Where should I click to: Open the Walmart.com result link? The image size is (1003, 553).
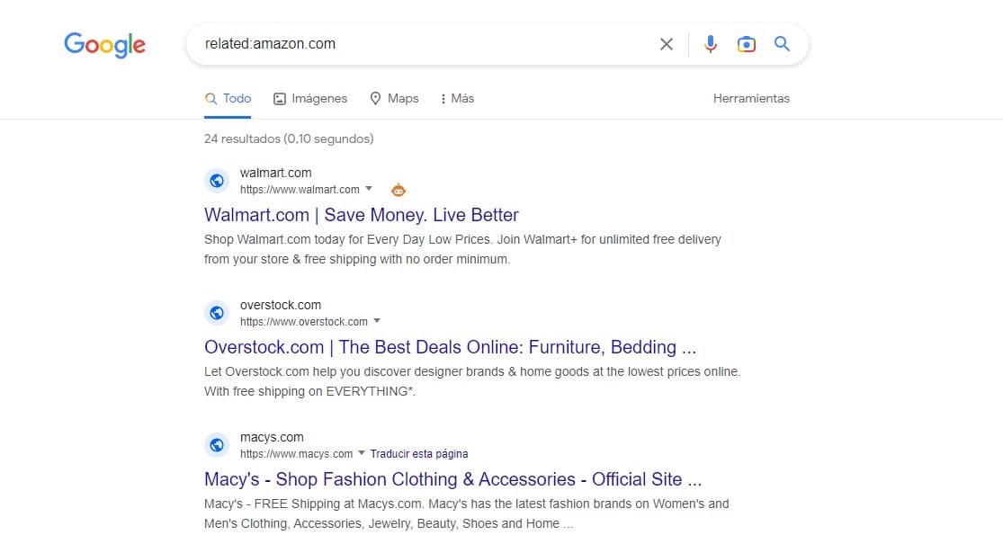[361, 215]
